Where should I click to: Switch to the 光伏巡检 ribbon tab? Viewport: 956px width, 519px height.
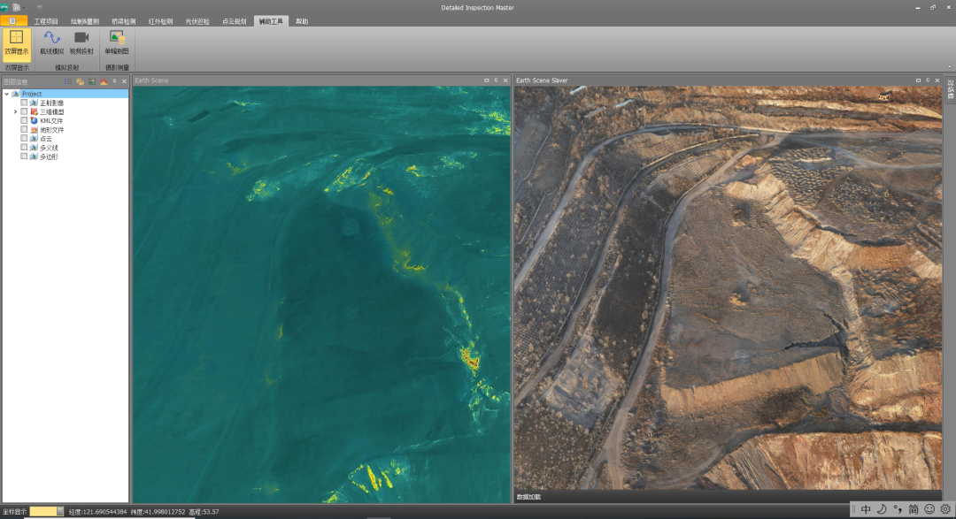pos(197,21)
